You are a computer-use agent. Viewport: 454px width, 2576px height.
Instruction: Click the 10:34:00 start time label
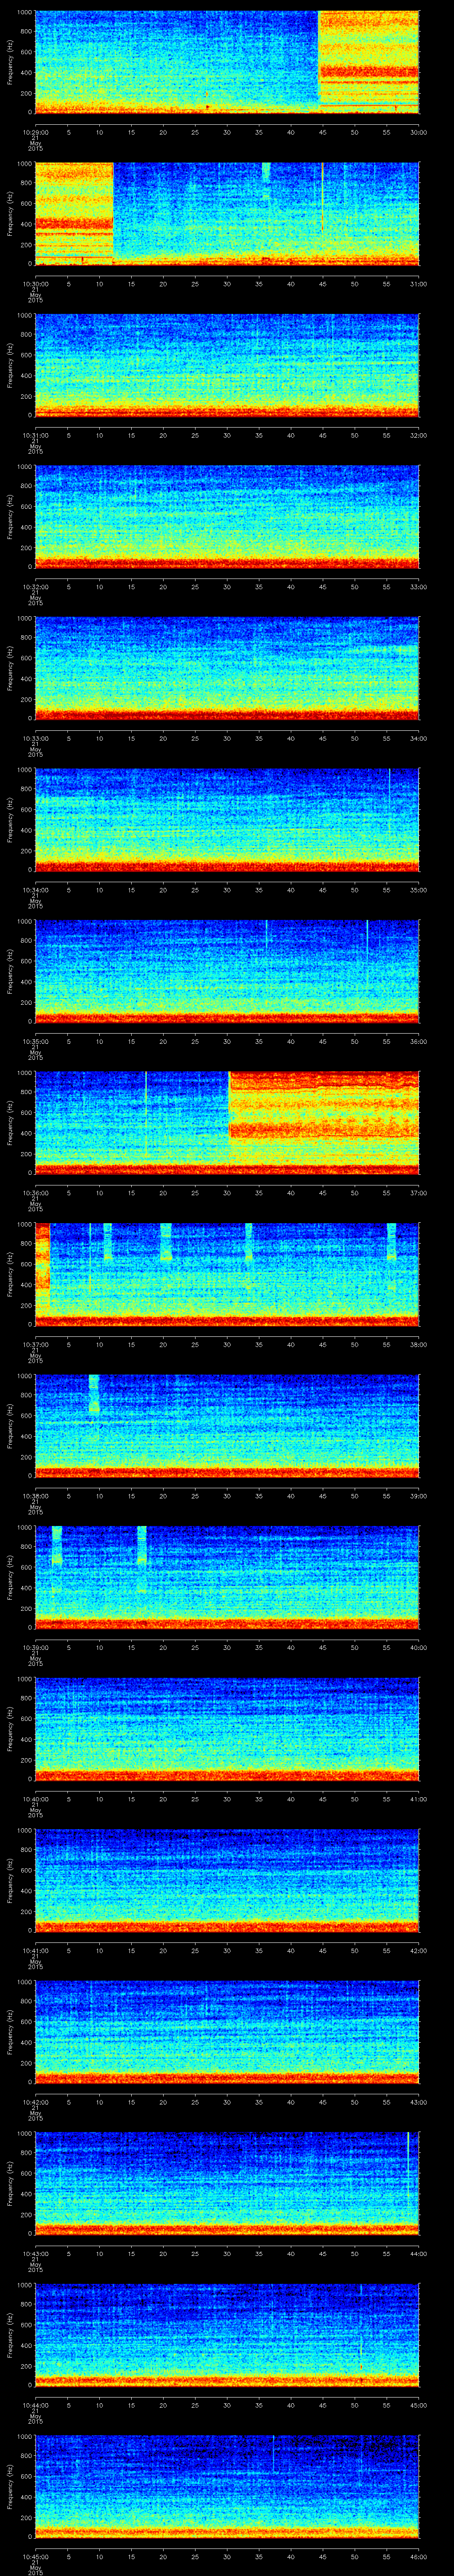(x=35, y=890)
